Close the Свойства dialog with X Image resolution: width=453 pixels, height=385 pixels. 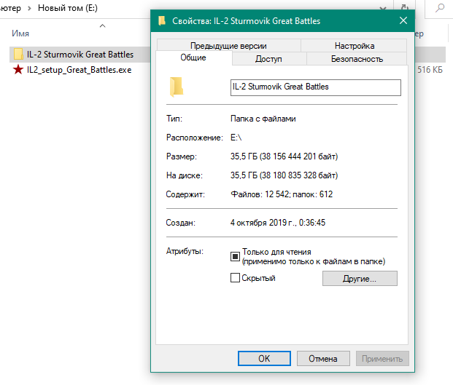coord(403,20)
